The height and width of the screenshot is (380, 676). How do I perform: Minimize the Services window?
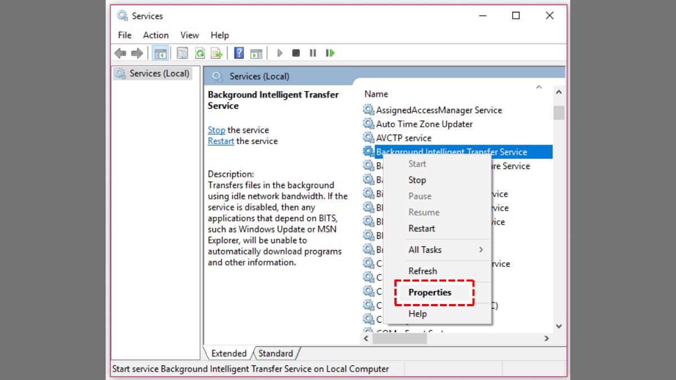click(482, 16)
